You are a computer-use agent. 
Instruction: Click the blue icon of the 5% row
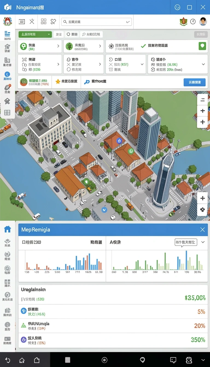point(24,310)
